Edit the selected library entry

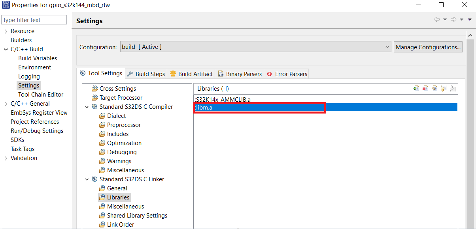point(435,88)
